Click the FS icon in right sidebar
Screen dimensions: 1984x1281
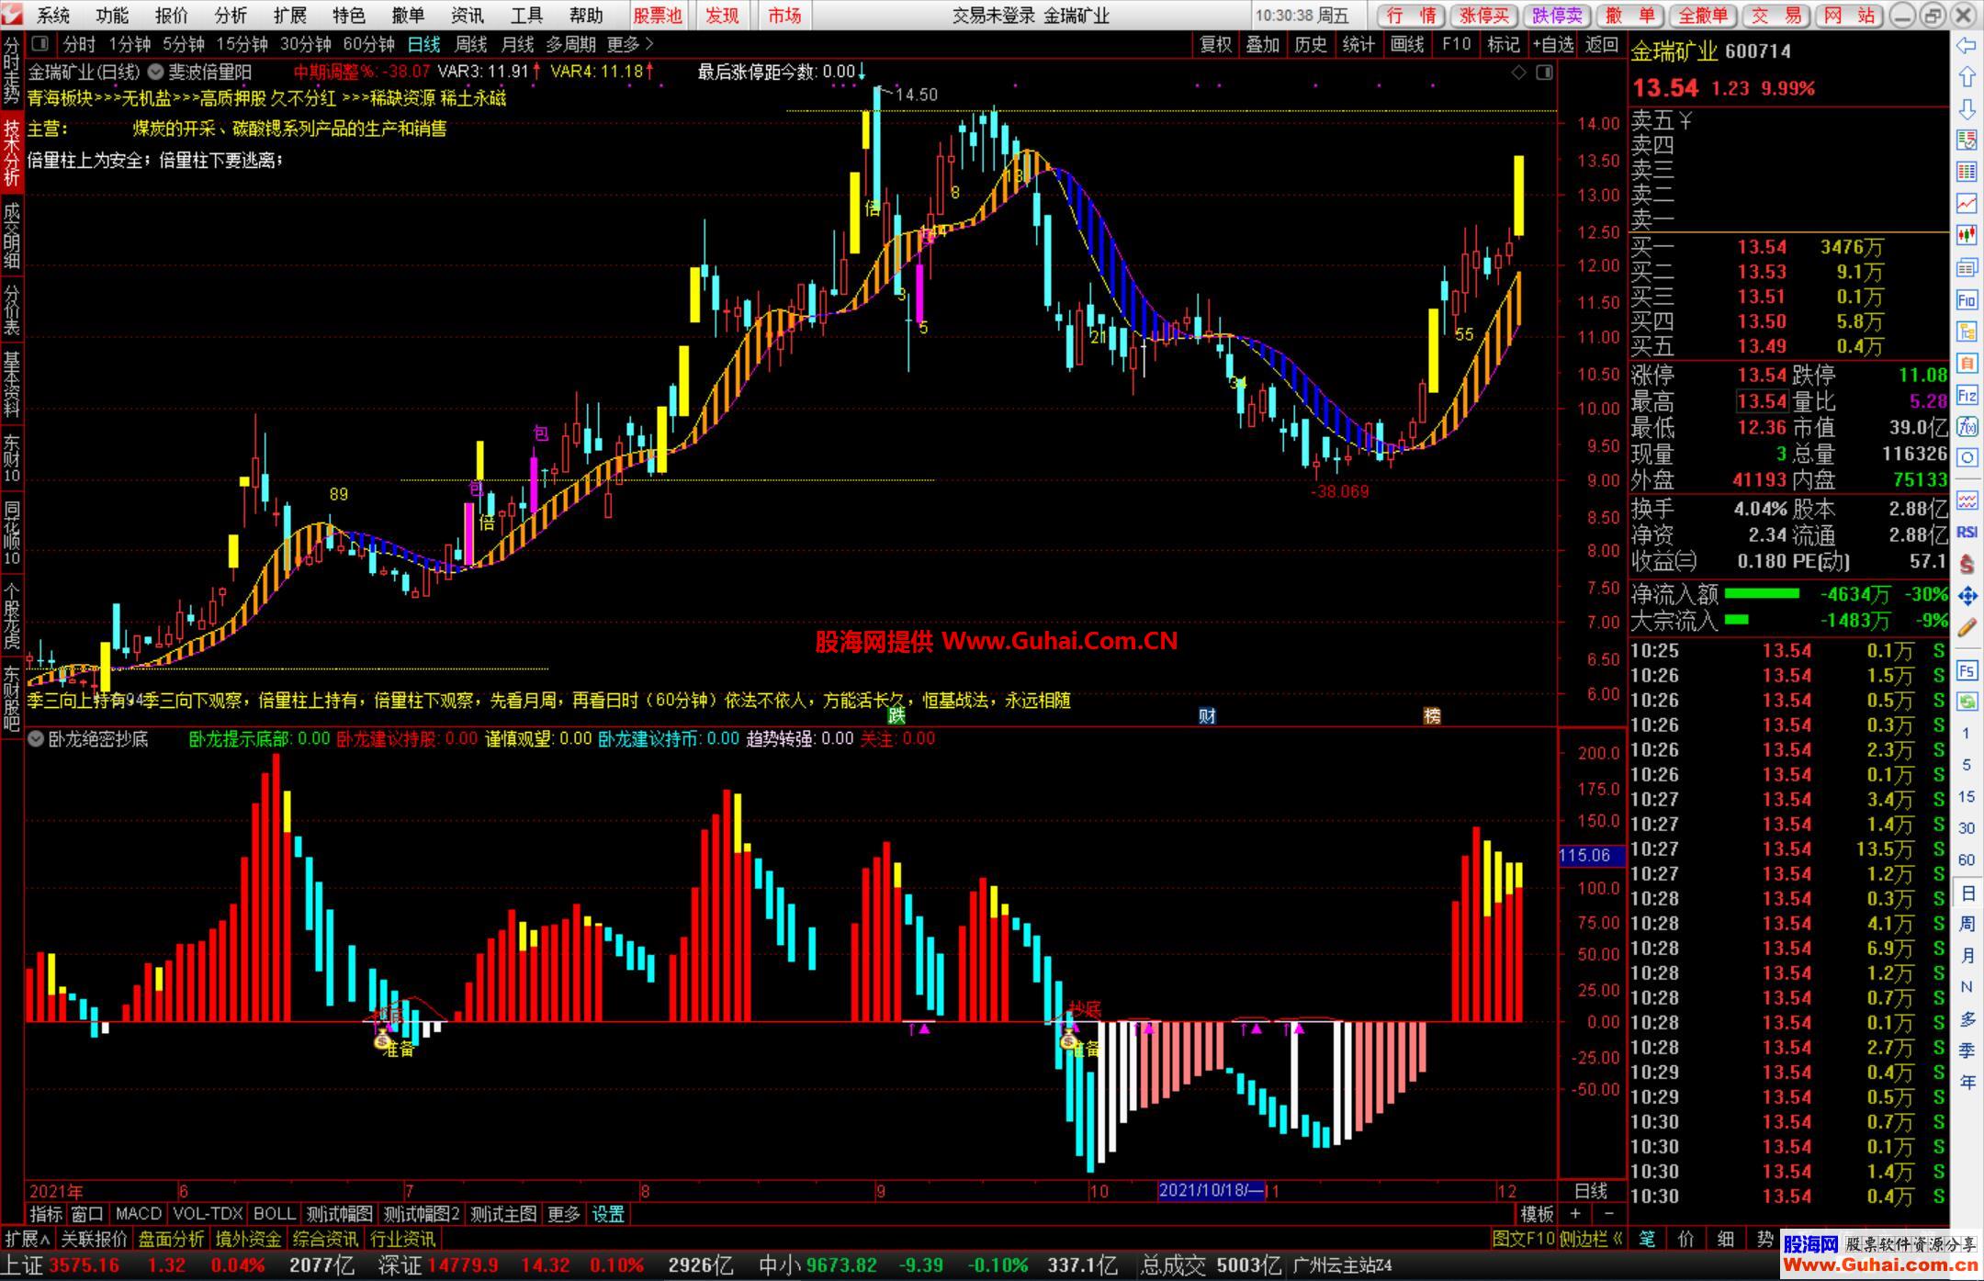[x=1967, y=670]
